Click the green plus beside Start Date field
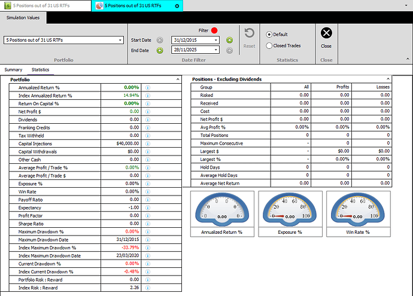 tap(229, 40)
